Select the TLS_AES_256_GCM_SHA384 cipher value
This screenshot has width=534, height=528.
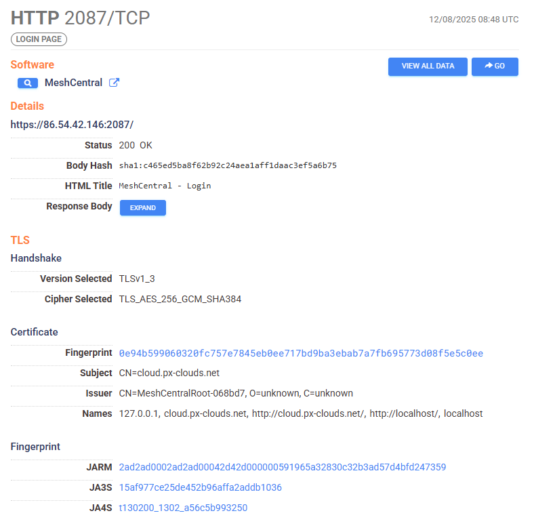coord(180,299)
